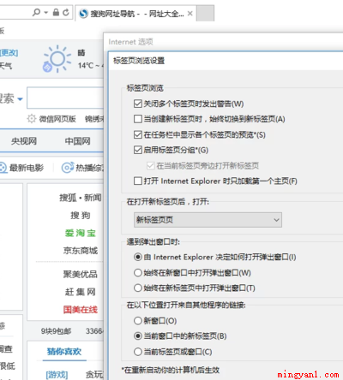Toggle 关闭多个标签页时发出警告(W) checkbox
The height and width of the screenshot is (380, 343).
click(138, 104)
